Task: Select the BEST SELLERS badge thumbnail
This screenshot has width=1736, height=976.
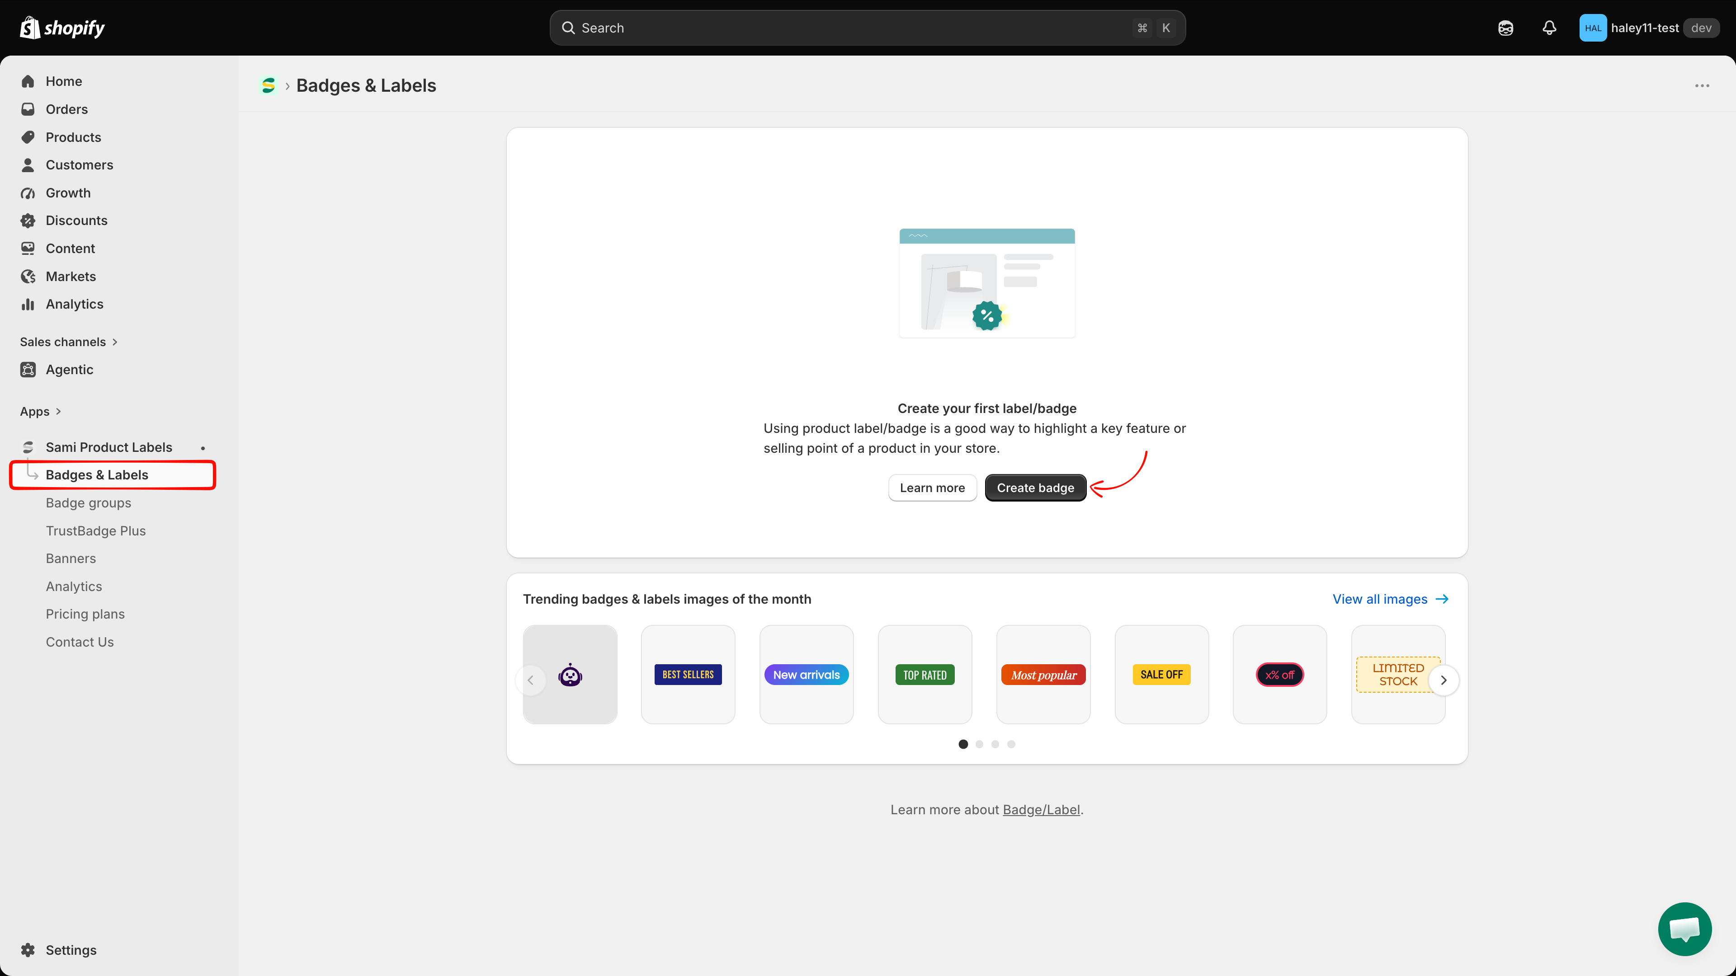Action: point(688,675)
